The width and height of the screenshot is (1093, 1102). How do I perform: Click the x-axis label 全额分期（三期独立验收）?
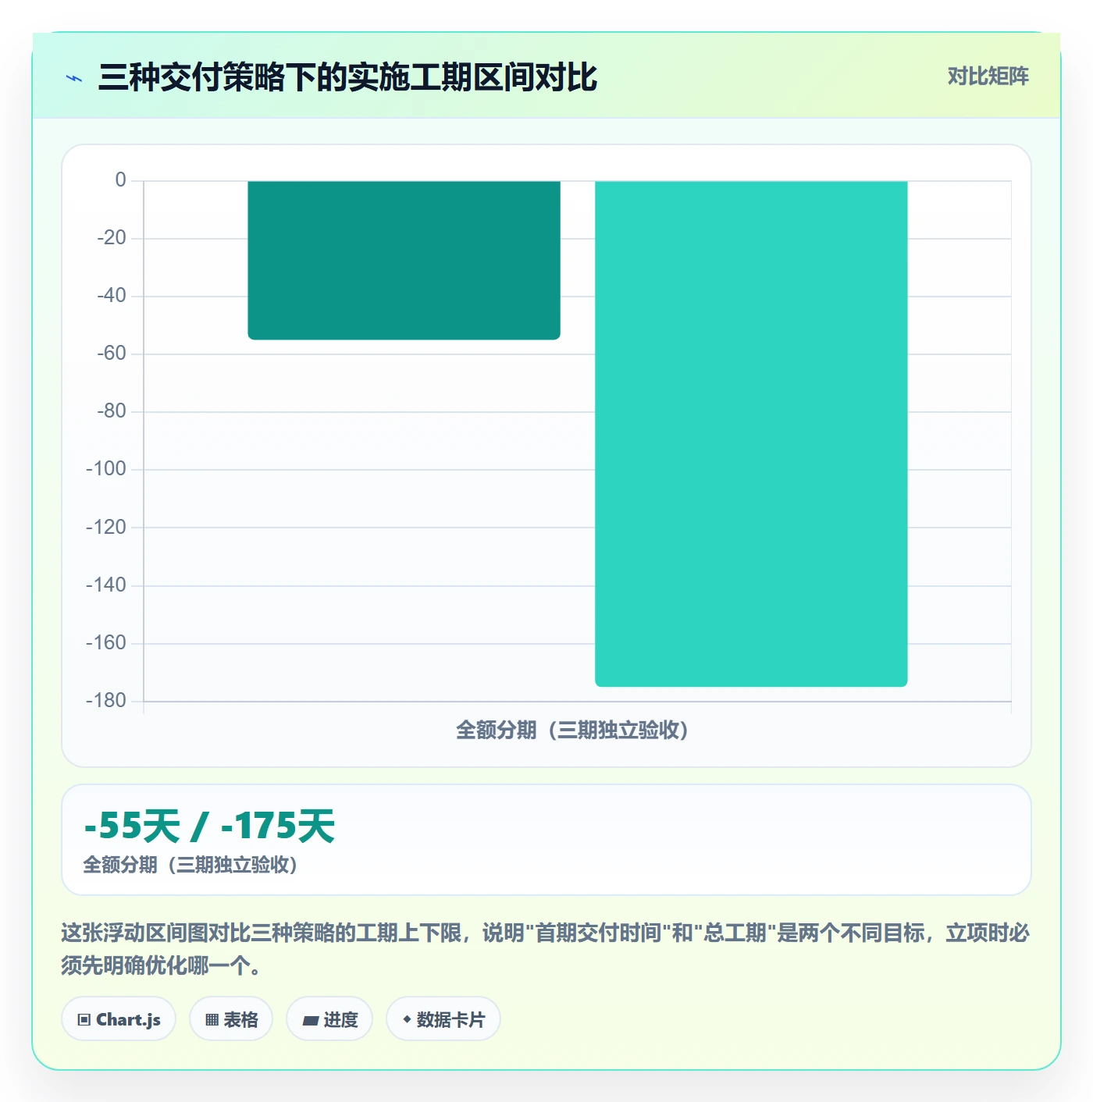572,730
